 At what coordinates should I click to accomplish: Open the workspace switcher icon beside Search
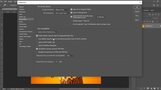pos(158,5)
